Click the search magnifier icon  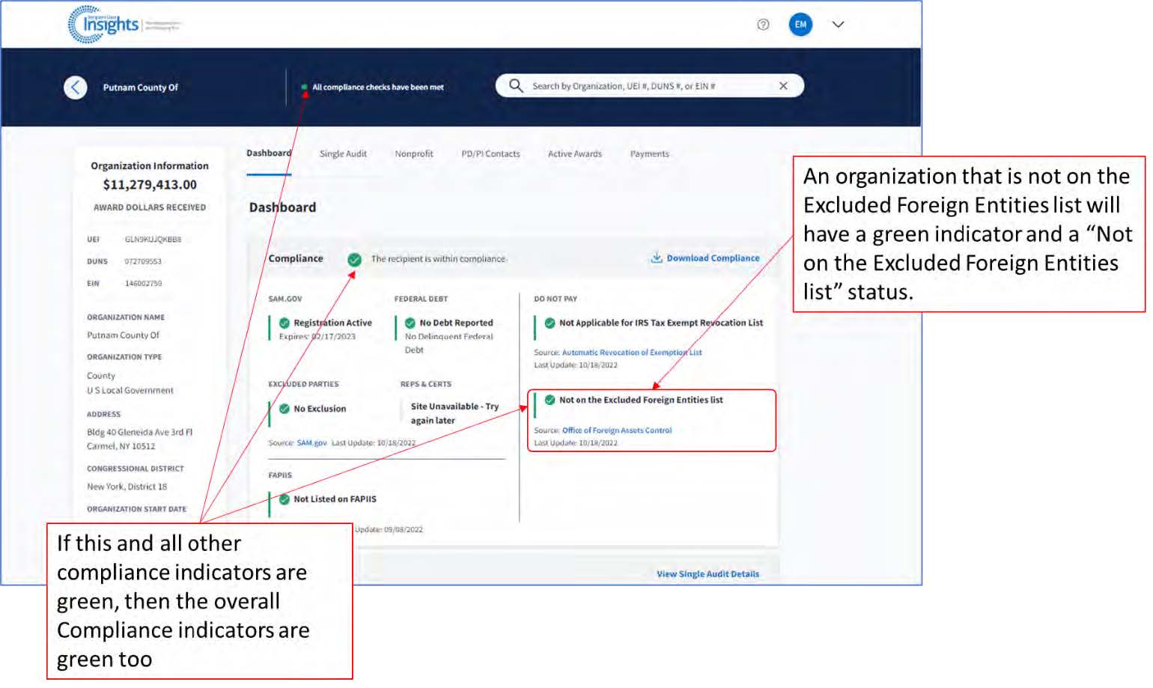click(516, 86)
